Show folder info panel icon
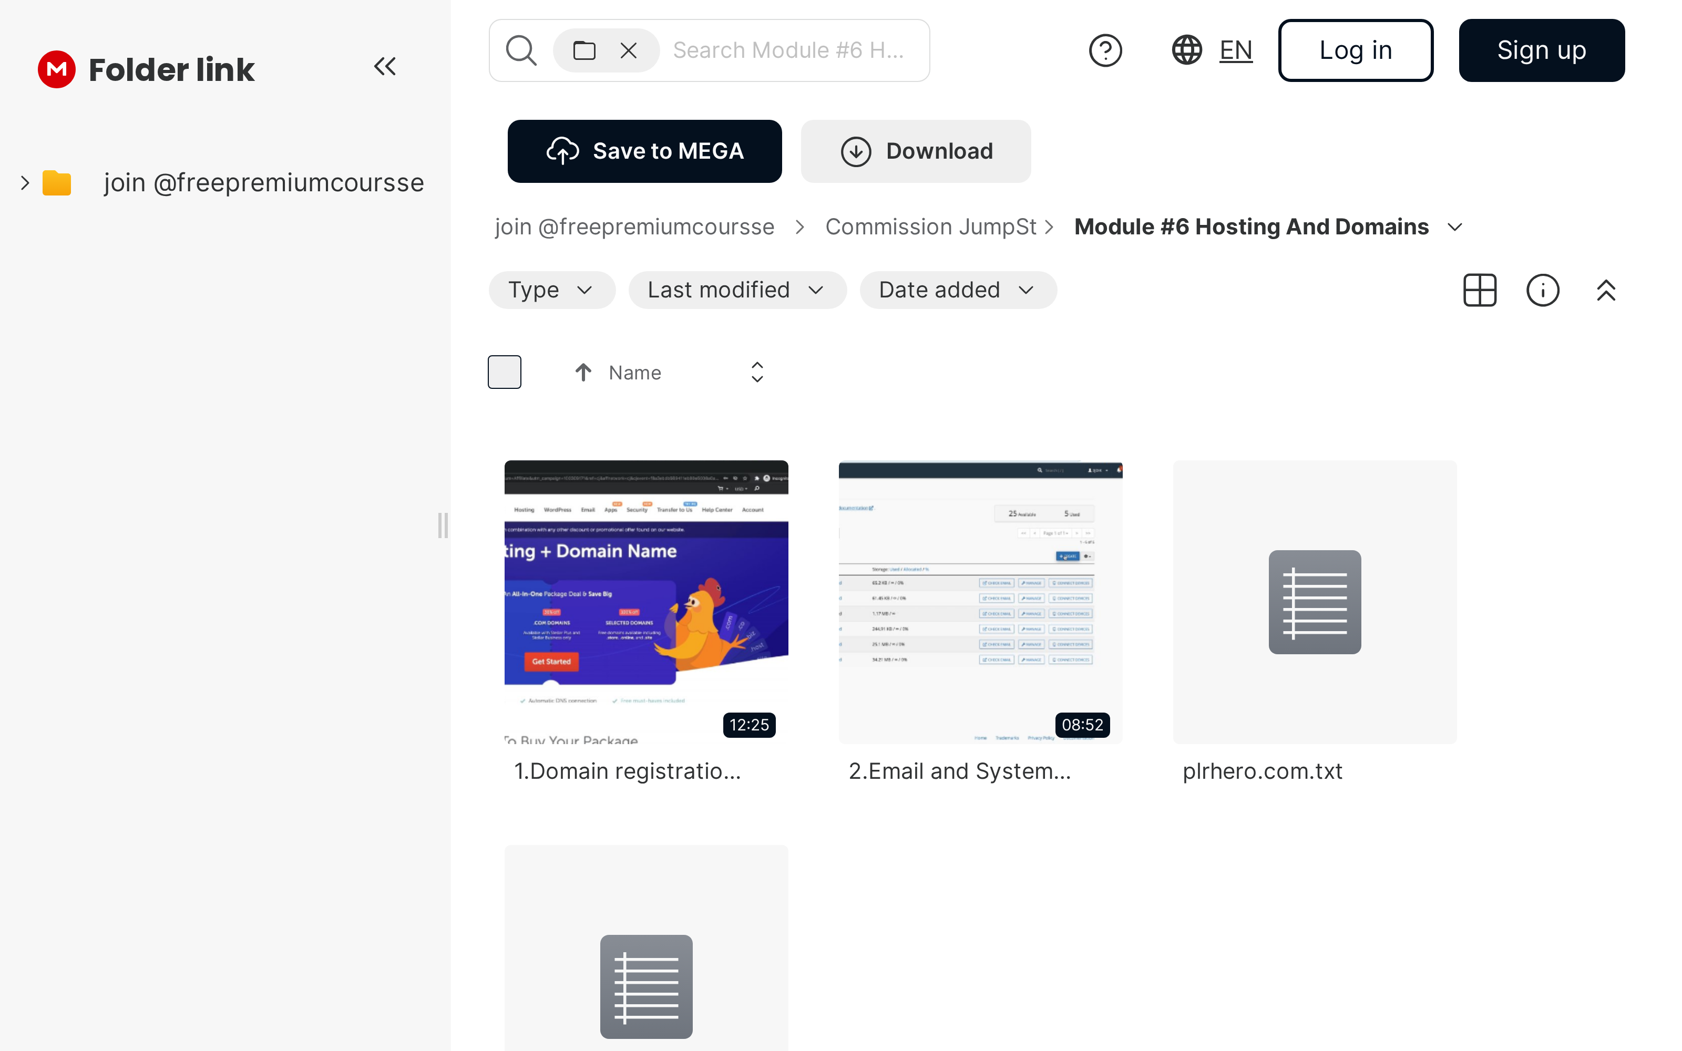1682x1051 pixels. [x=1543, y=290]
